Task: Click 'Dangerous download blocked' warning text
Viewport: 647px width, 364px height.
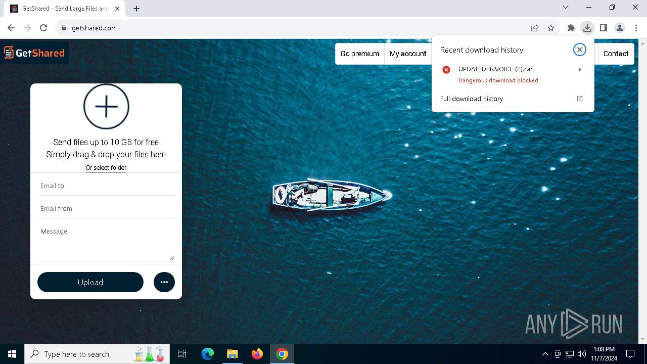Action: click(x=498, y=80)
